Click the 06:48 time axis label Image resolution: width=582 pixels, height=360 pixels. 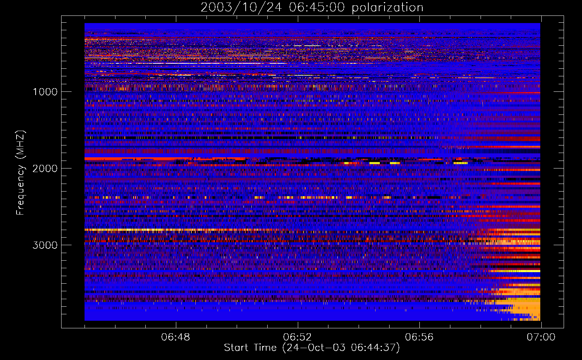(x=176, y=337)
